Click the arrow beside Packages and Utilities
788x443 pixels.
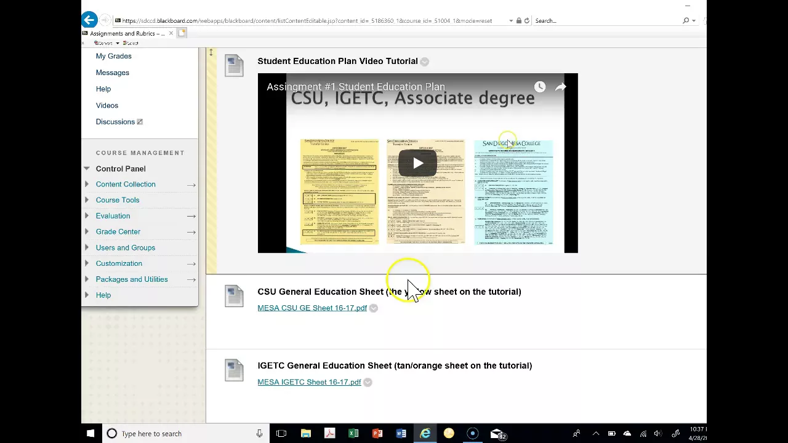coord(191,279)
